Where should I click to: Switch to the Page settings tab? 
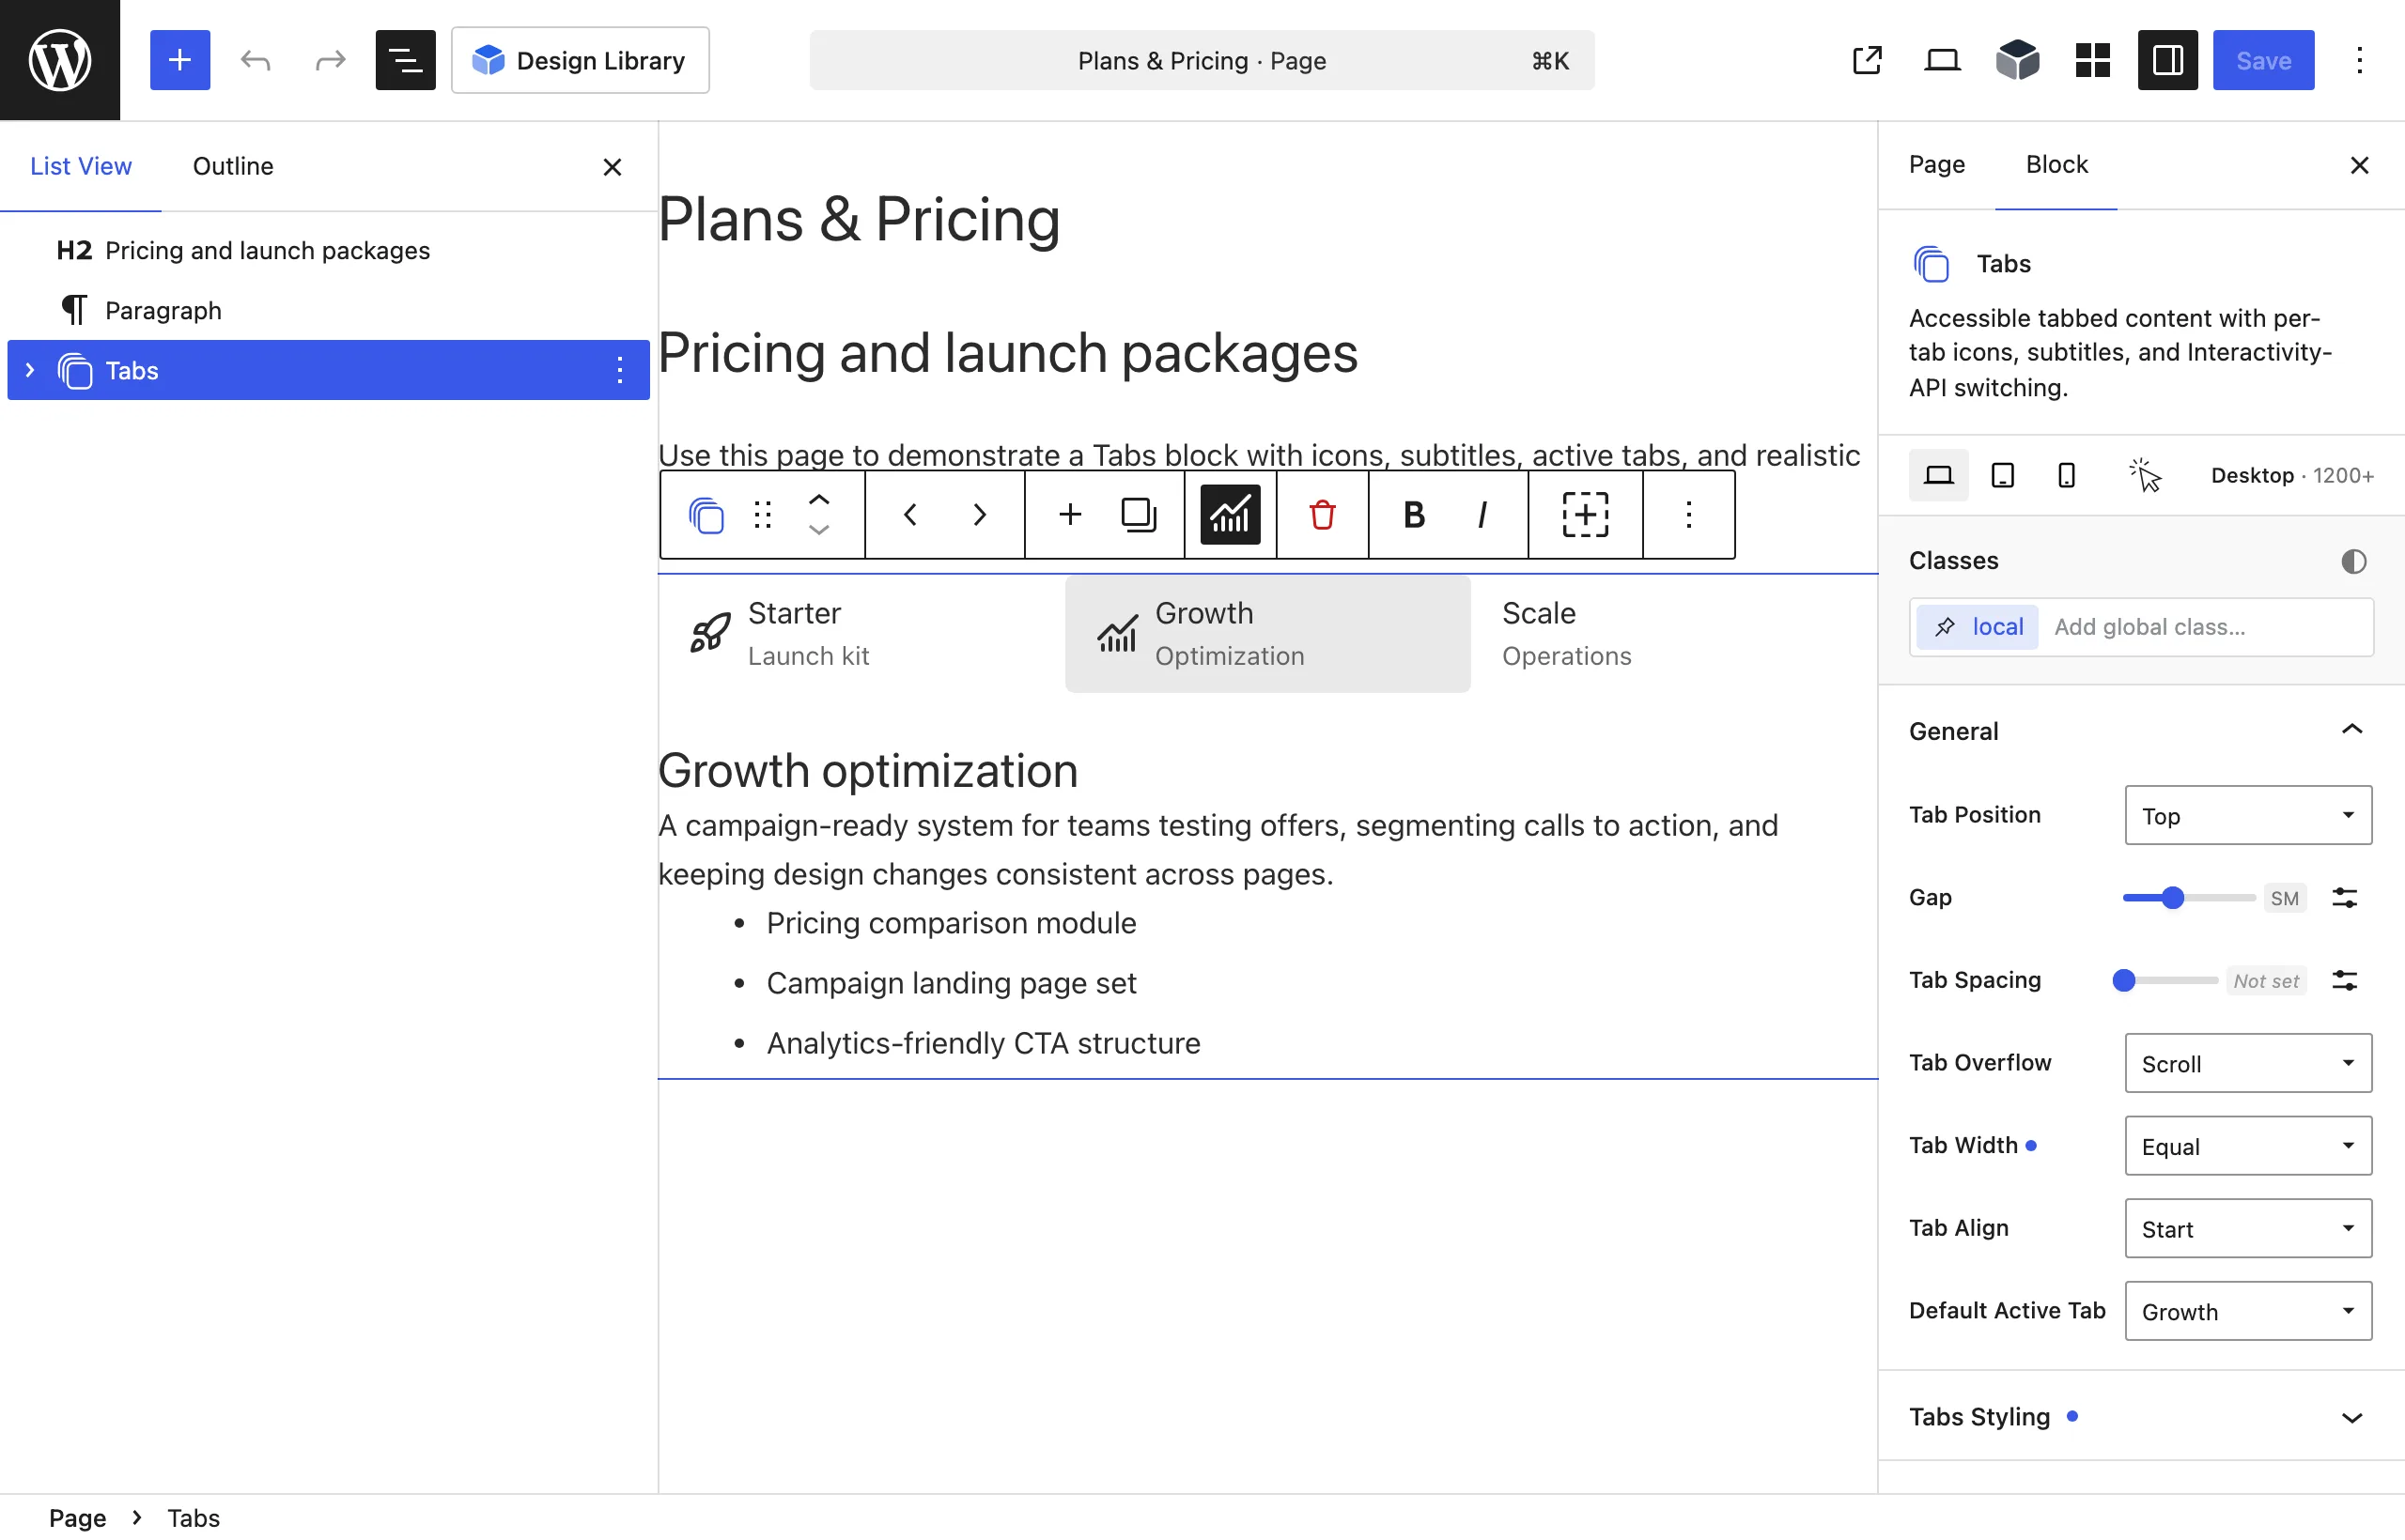1937,164
